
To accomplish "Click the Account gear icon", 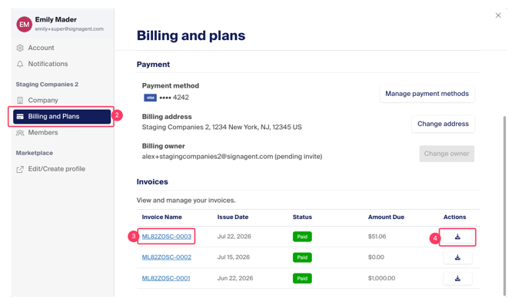I will (x=20, y=48).
